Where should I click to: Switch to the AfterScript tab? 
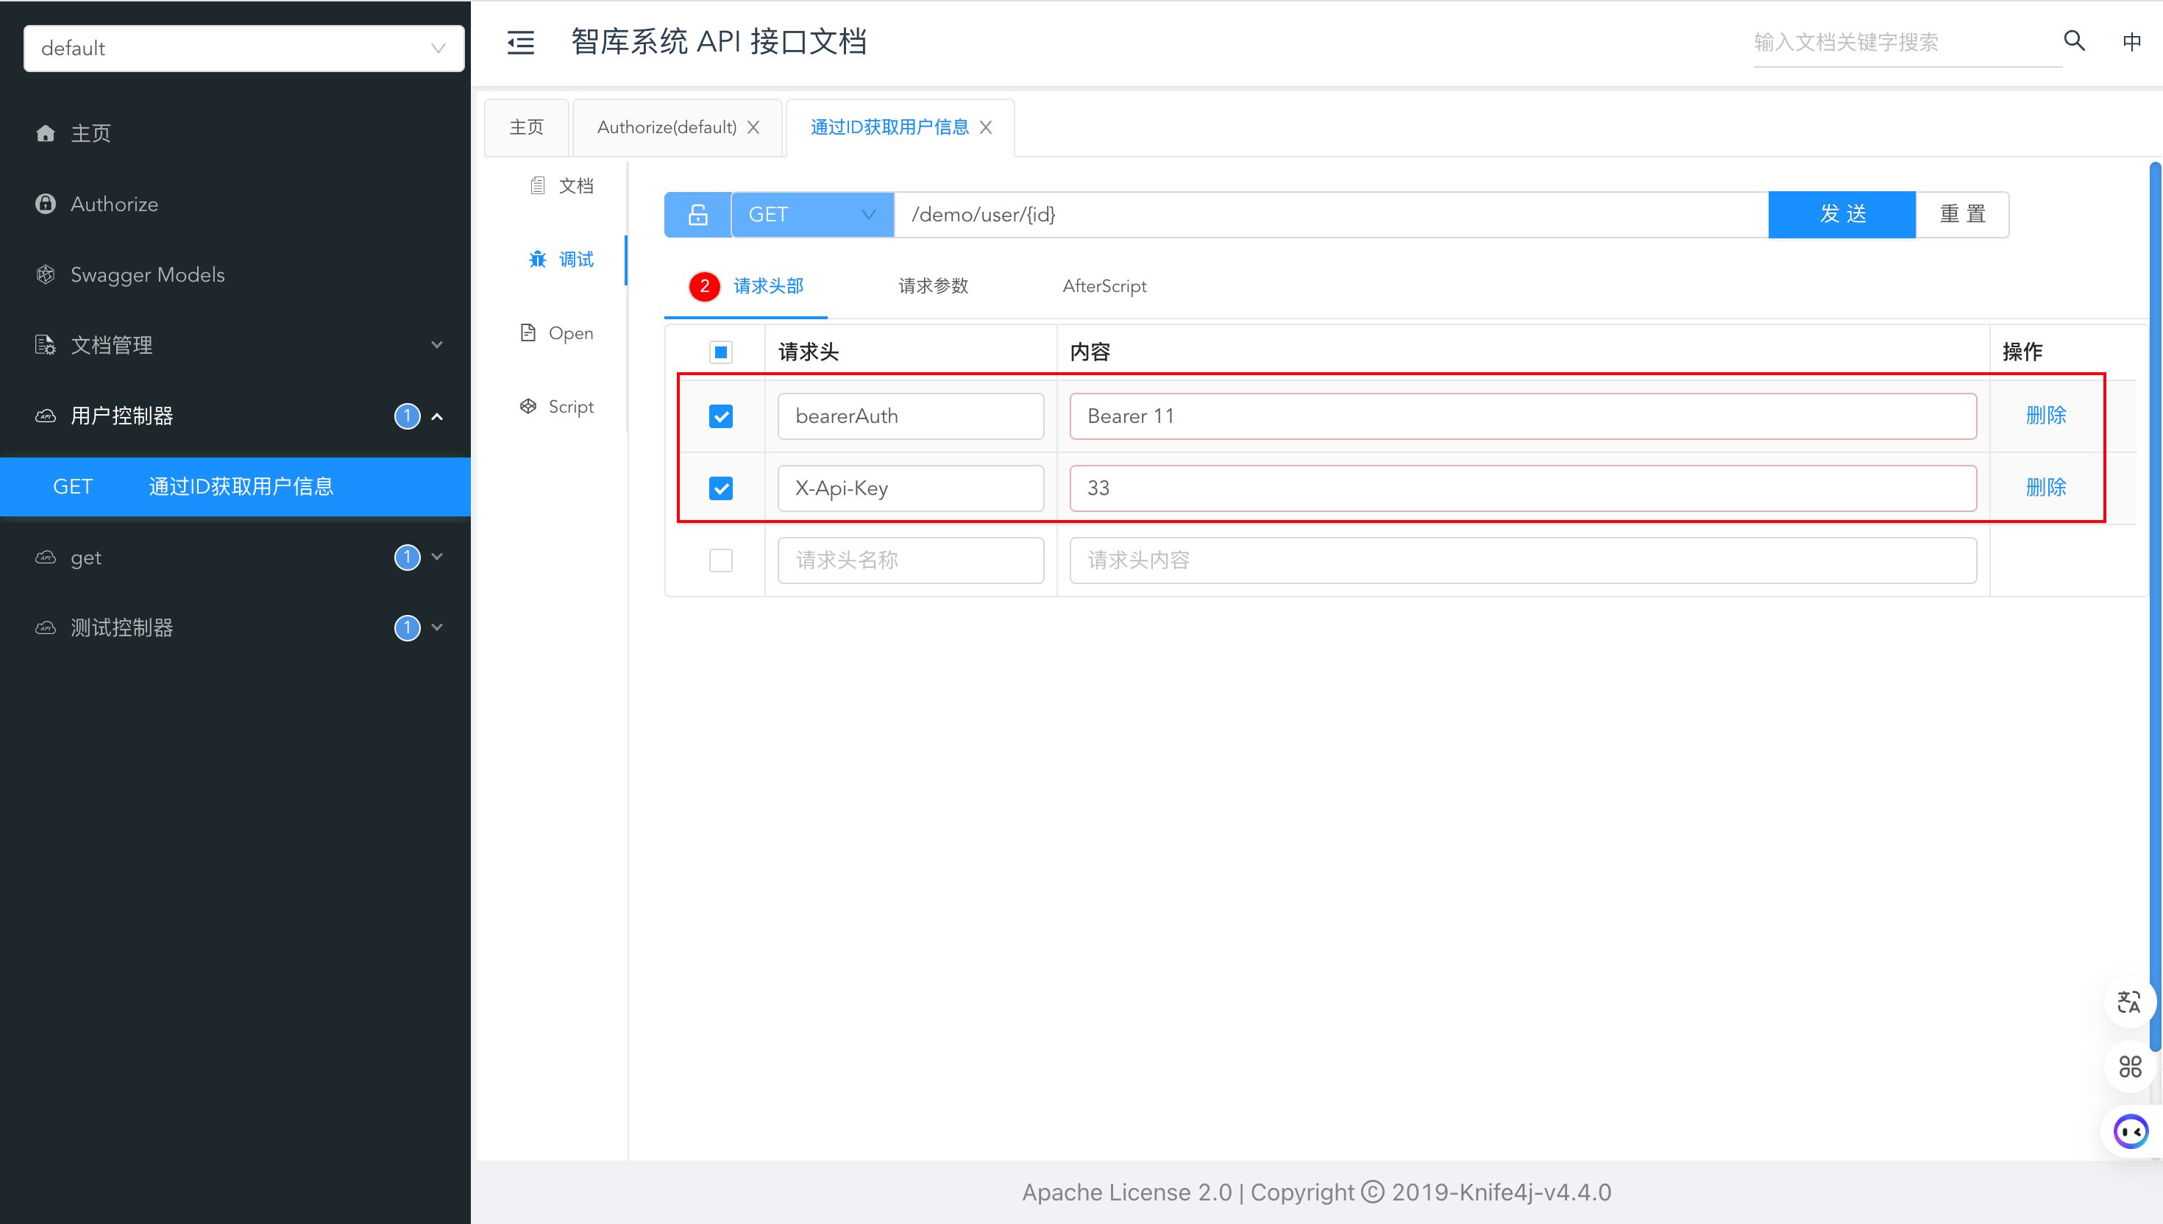[x=1104, y=286]
